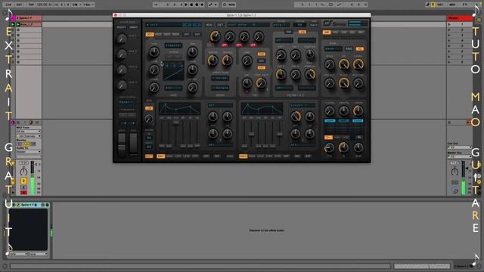
Task: Click the Spire 1.1 device title bar
Action: (29, 205)
